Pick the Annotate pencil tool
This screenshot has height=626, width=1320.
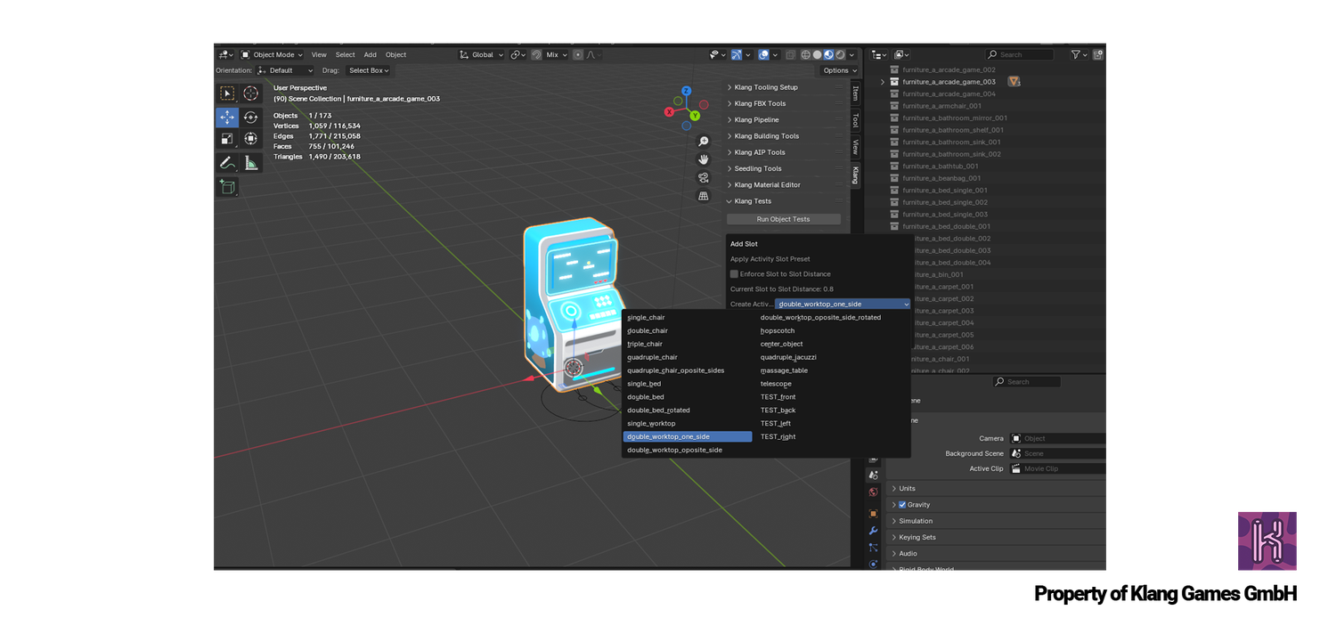point(227,163)
